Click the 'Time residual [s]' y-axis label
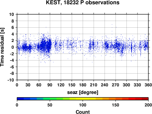Screen dimensions: 152x114 2,47
